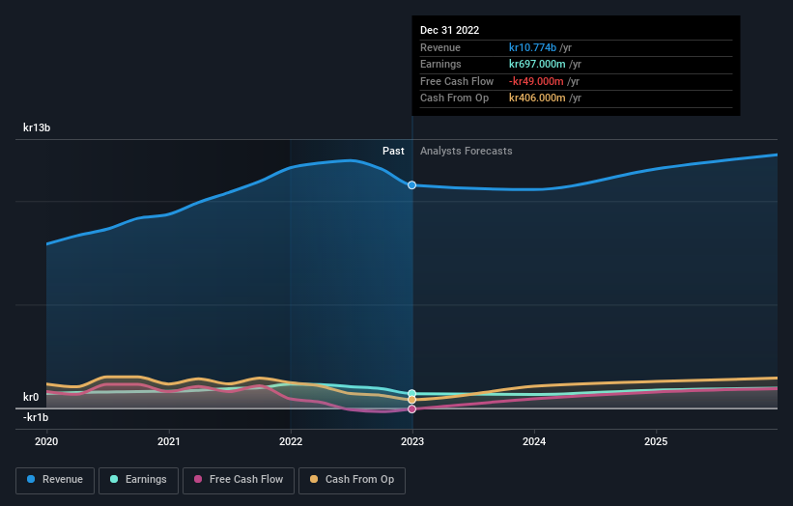Select the 2022 x-axis label
The width and height of the screenshot is (793, 506).
pyautogui.click(x=291, y=441)
